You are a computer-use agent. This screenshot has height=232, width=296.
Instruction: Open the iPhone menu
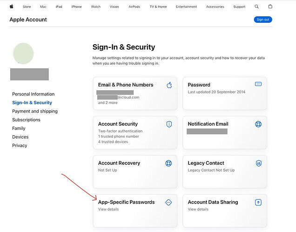pyautogui.click(x=76, y=7)
